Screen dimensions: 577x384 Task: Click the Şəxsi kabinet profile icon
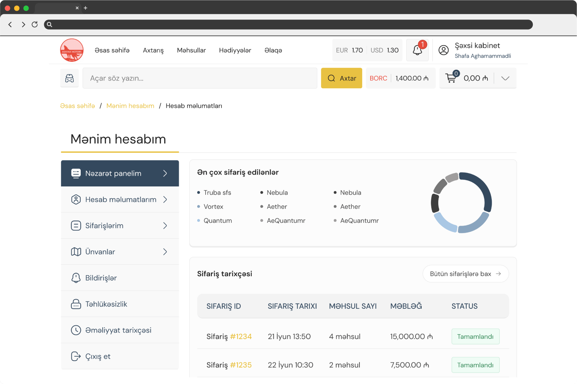pos(443,50)
